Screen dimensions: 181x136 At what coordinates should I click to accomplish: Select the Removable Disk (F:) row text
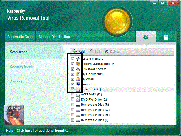95,105
